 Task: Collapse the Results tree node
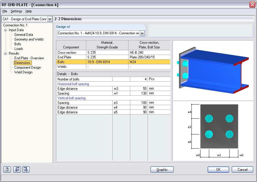pyautogui.click(x=5, y=53)
